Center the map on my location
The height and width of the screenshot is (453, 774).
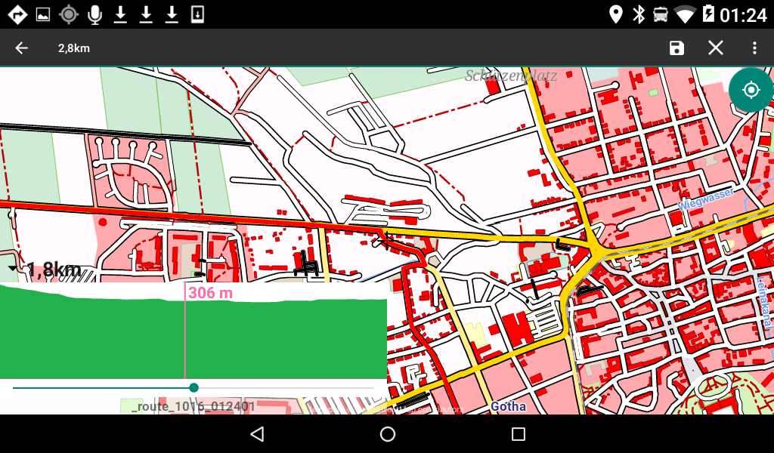[751, 91]
